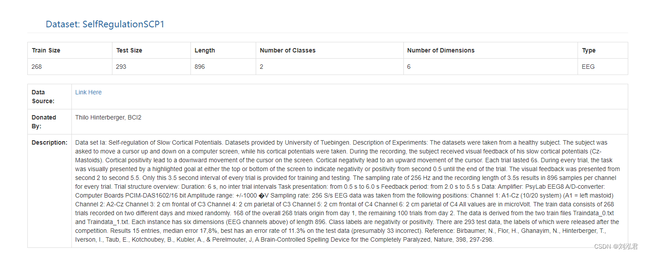
Task: Click the 'Number of Classes' column header
Action: (287, 50)
